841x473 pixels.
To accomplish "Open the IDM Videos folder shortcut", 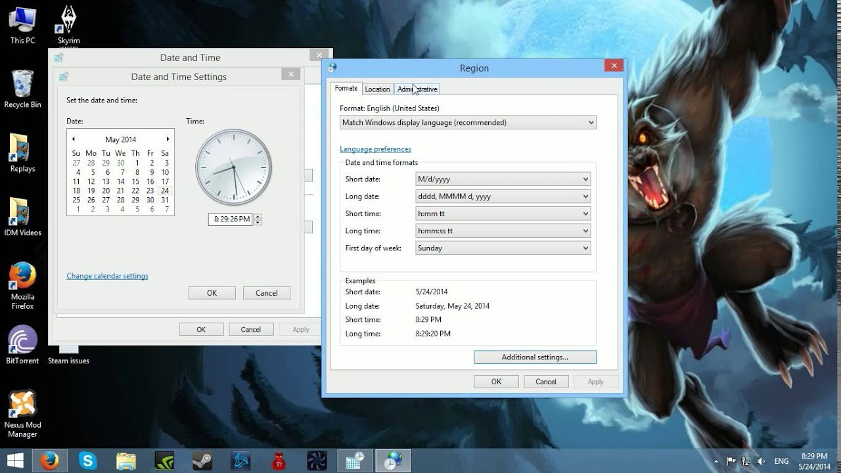I will (x=22, y=217).
